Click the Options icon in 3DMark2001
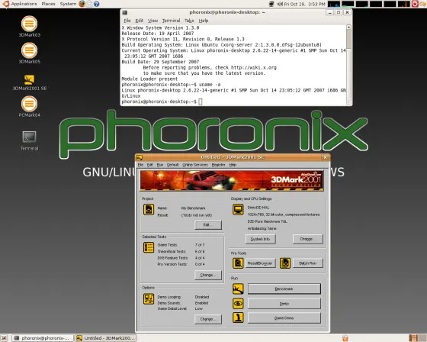 coord(149,299)
